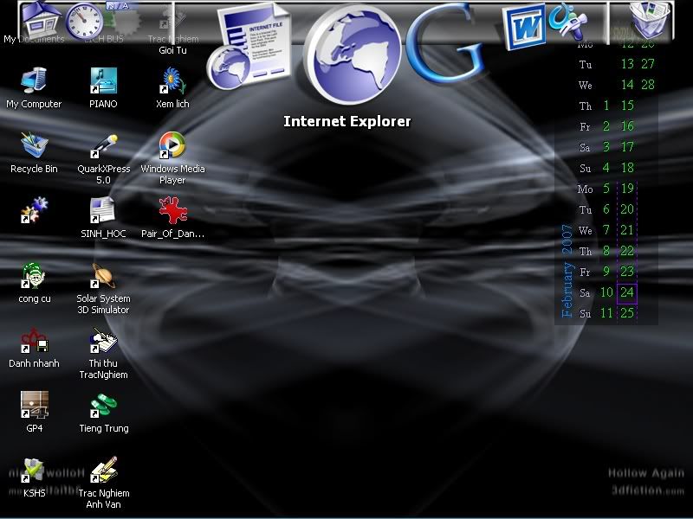Open the Xem lich calendar shortcut
This screenshot has height=519, width=693.
(x=172, y=81)
